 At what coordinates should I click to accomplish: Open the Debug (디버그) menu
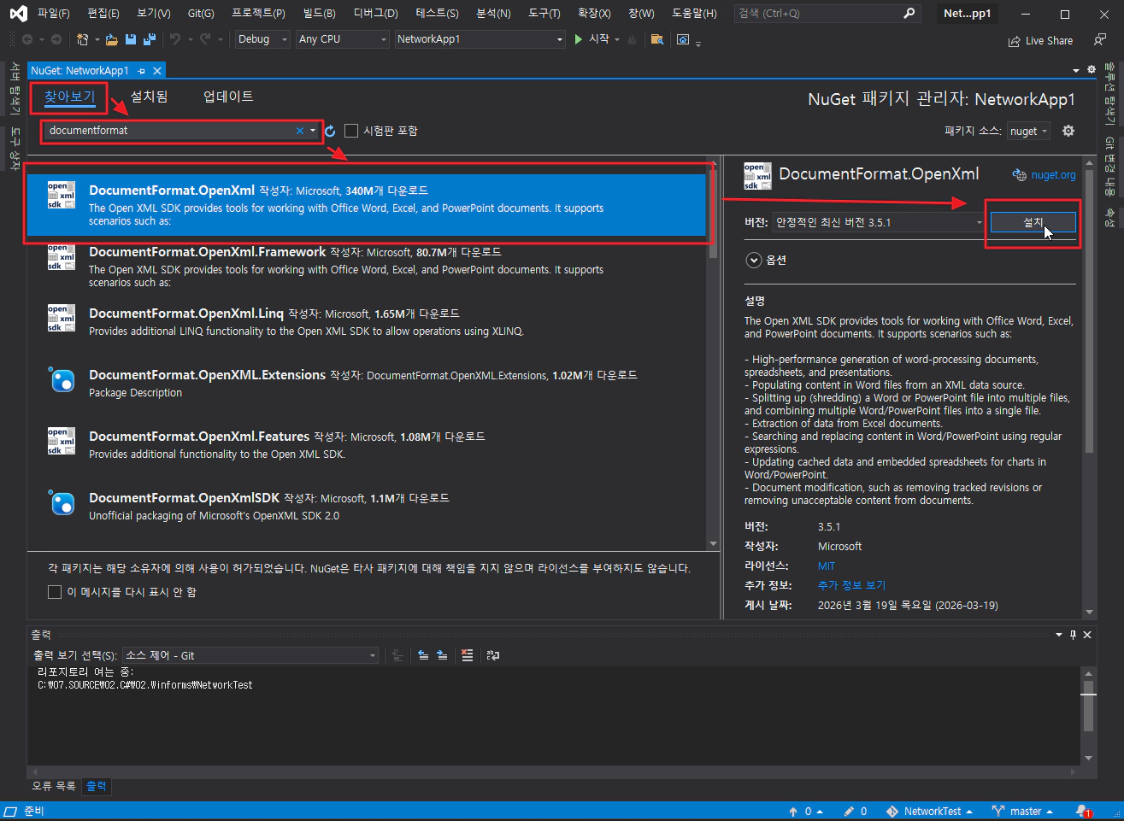[x=376, y=14]
